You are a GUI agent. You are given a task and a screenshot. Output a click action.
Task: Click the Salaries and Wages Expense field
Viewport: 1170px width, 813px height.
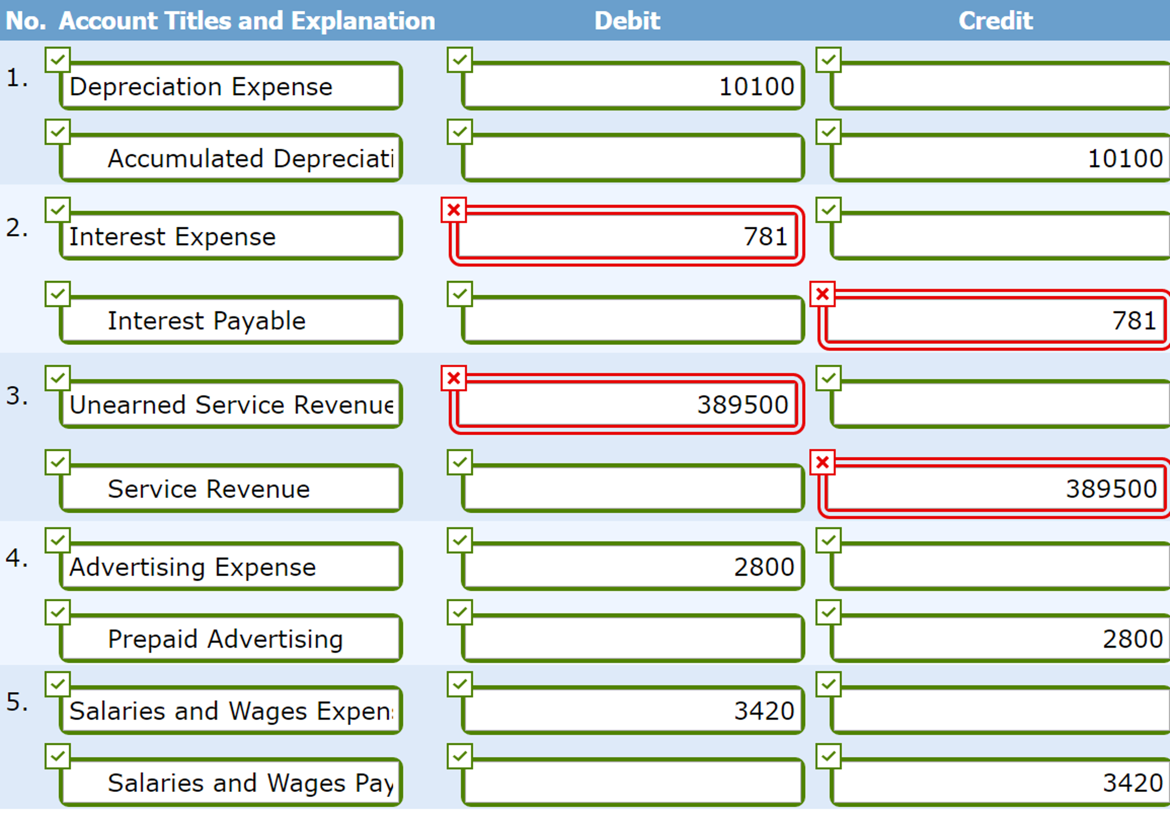coord(231,711)
